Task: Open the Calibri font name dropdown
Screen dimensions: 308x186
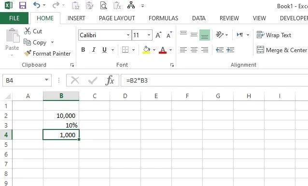Action: [128, 35]
